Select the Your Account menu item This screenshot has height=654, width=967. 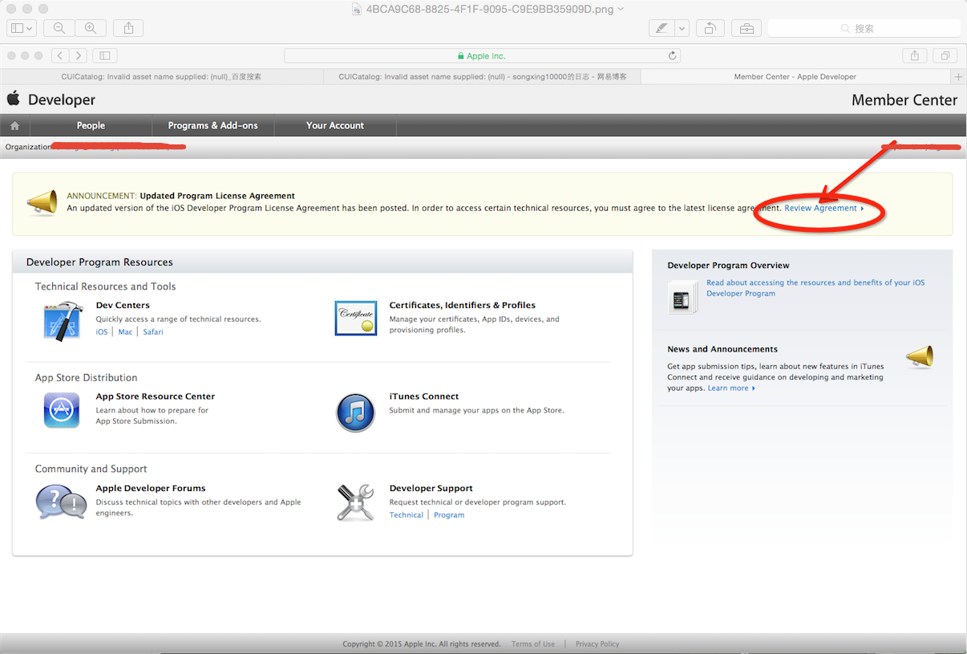[x=334, y=126]
